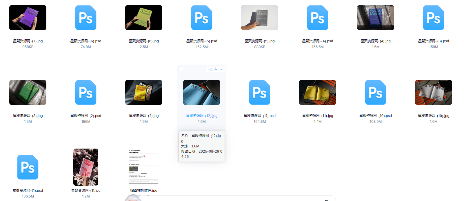Click the 1.4M size label
The width and height of the screenshot is (464, 201).
[x=318, y=122]
